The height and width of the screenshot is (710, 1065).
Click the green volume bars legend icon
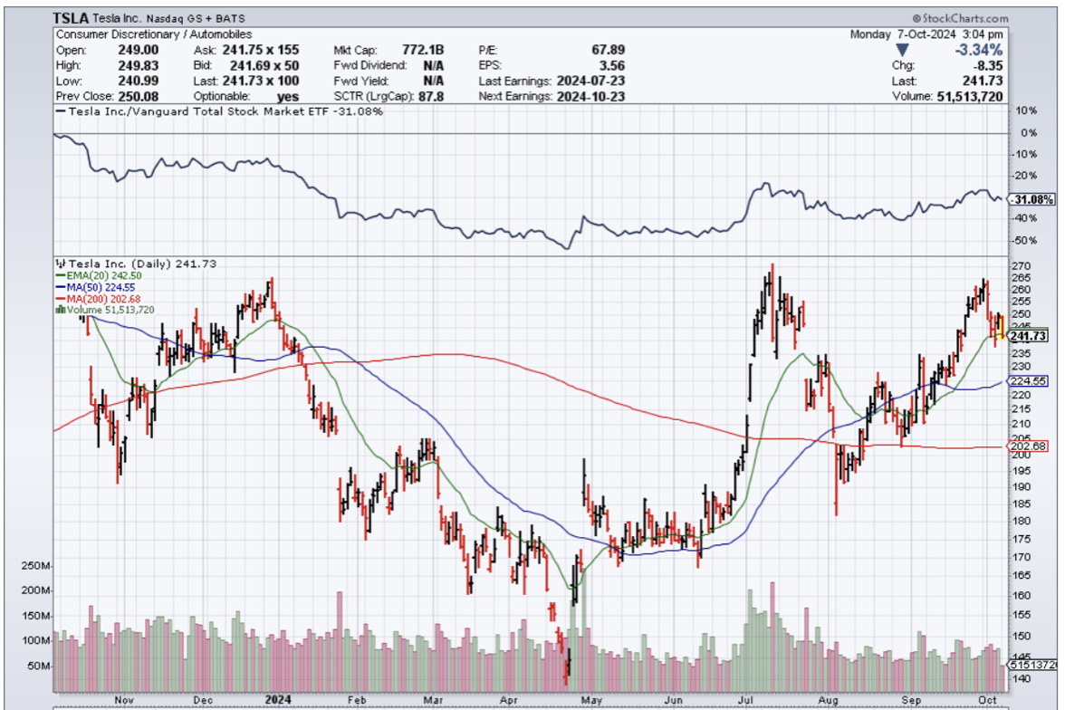point(59,310)
